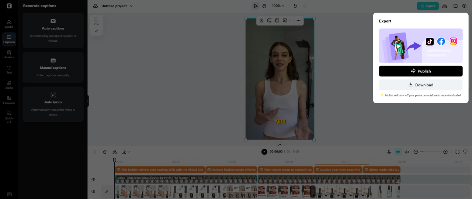472x199 pixels.
Task: Open more options three dots above video
Action: pyautogui.click(x=298, y=21)
